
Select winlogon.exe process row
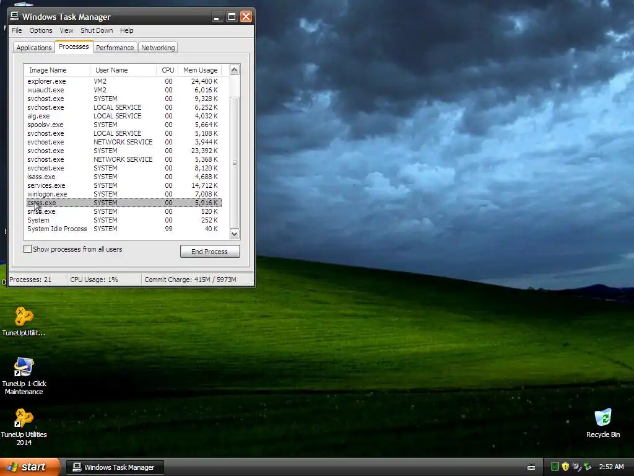click(x=124, y=194)
